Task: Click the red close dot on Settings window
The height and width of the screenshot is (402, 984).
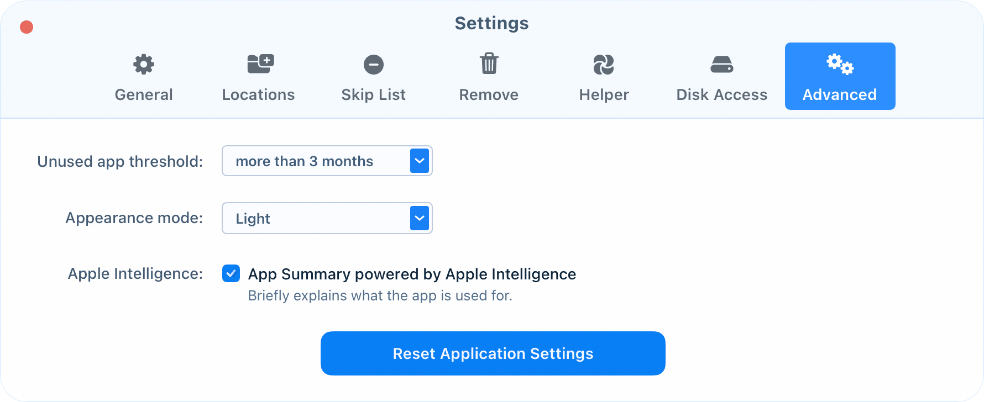Action: [x=25, y=26]
